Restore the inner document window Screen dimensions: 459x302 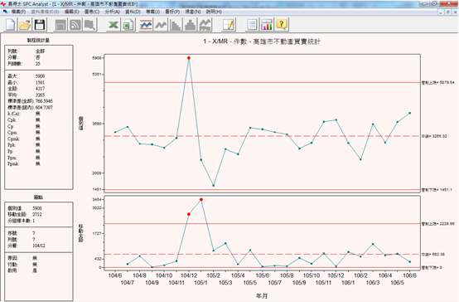pos(448,12)
